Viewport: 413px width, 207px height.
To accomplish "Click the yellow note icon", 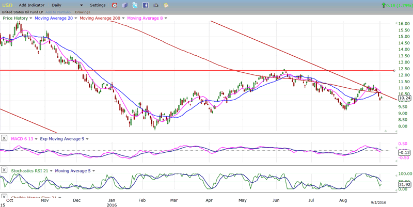I will tap(166, 5).
